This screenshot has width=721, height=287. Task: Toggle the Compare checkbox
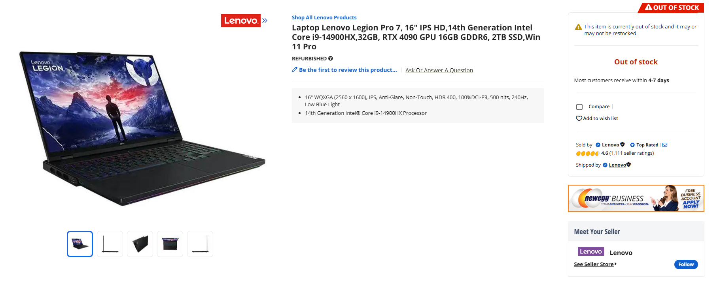coord(579,107)
